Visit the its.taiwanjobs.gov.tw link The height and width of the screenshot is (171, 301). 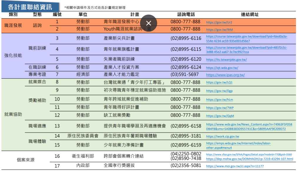pos(226,60)
